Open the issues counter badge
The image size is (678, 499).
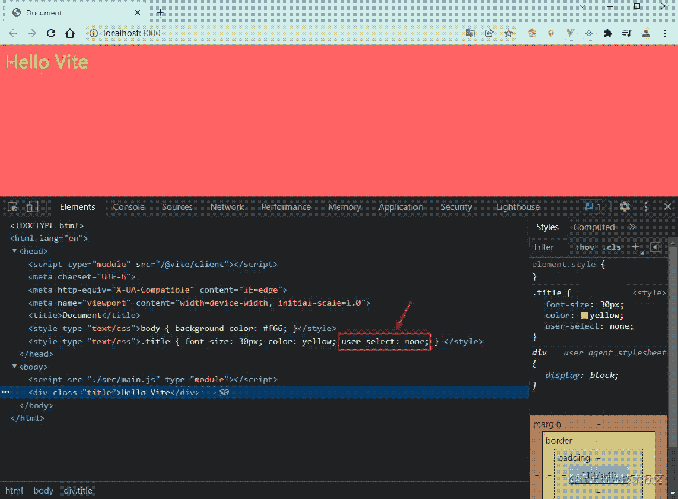pos(593,206)
